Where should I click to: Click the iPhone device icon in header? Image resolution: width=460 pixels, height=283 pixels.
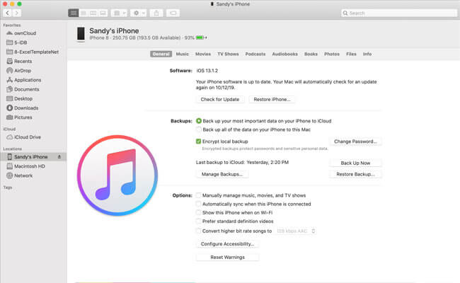(x=81, y=34)
